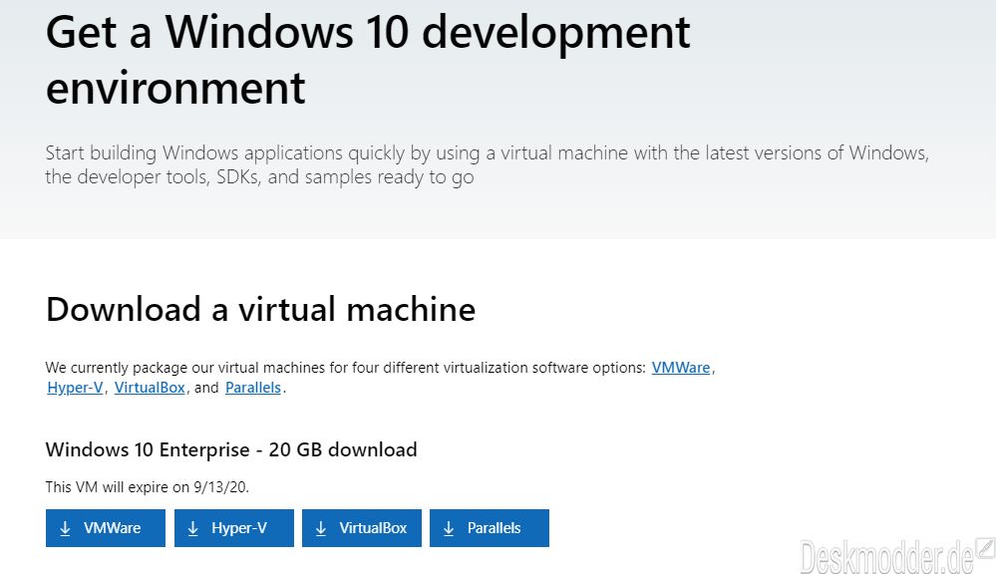Screen dimensions: 996x574
Task: Download the VMWare virtual machine
Action: 106,528
